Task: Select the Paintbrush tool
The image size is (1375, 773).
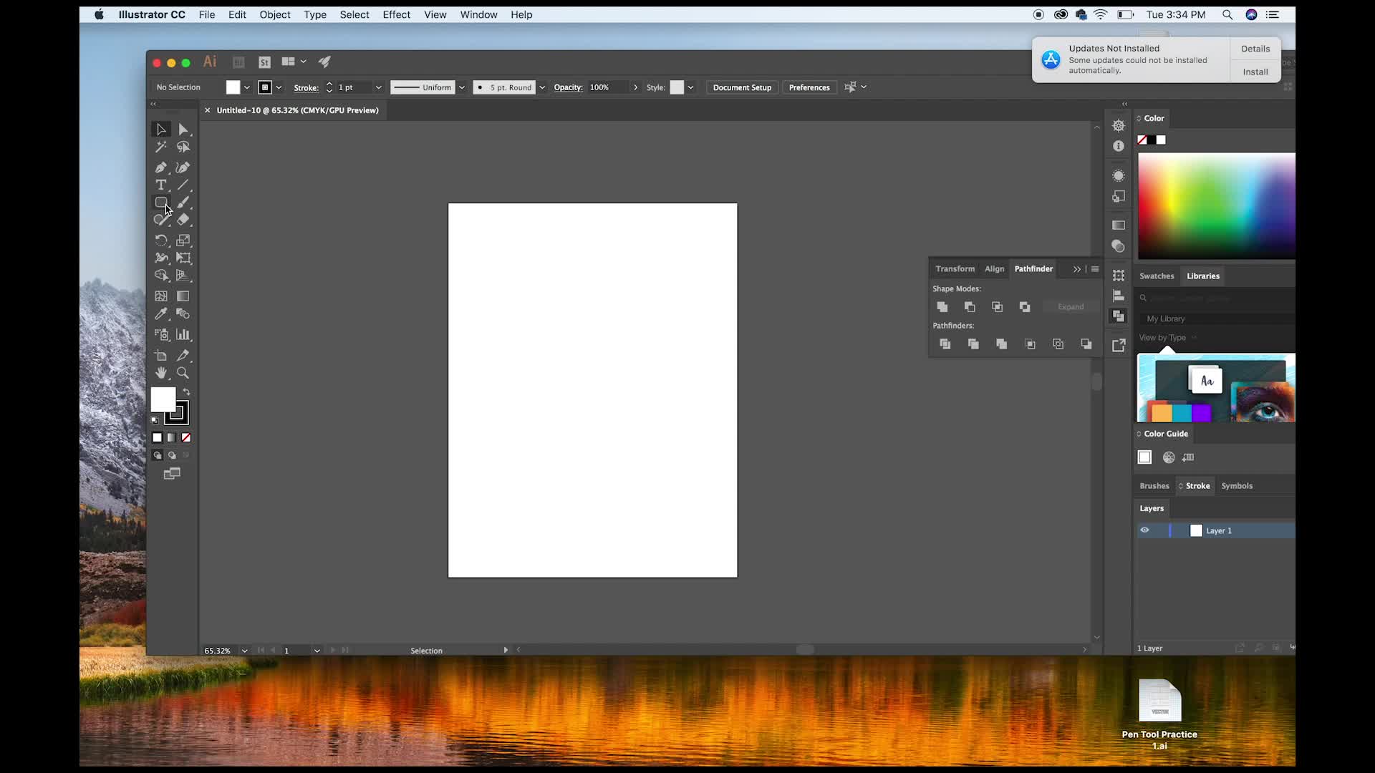Action: [x=183, y=203]
